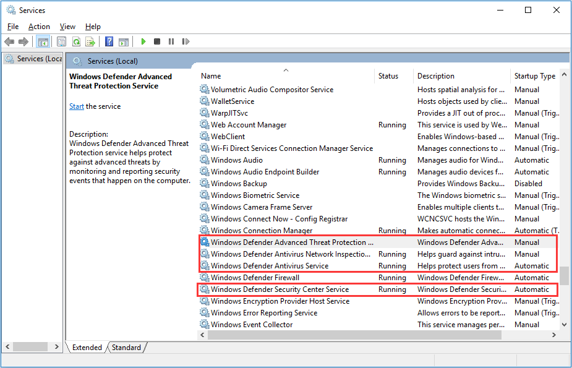The height and width of the screenshot is (368, 572).
Task: Select Windows Biometric Service
Action: coord(378,195)
